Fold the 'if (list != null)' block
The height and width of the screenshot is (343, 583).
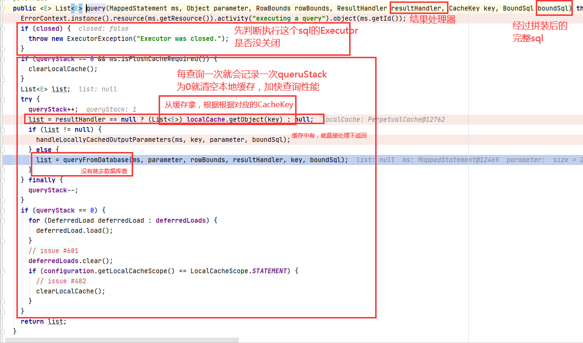point(3,129)
